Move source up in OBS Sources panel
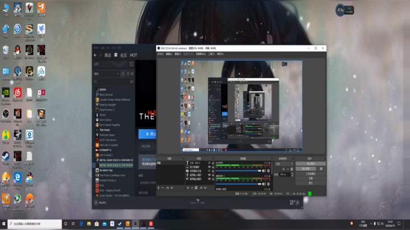Screen dimensions: 410x230 click(x=201, y=188)
